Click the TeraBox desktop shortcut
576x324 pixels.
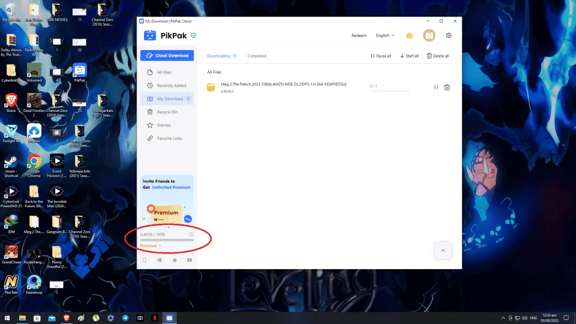(34, 133)
